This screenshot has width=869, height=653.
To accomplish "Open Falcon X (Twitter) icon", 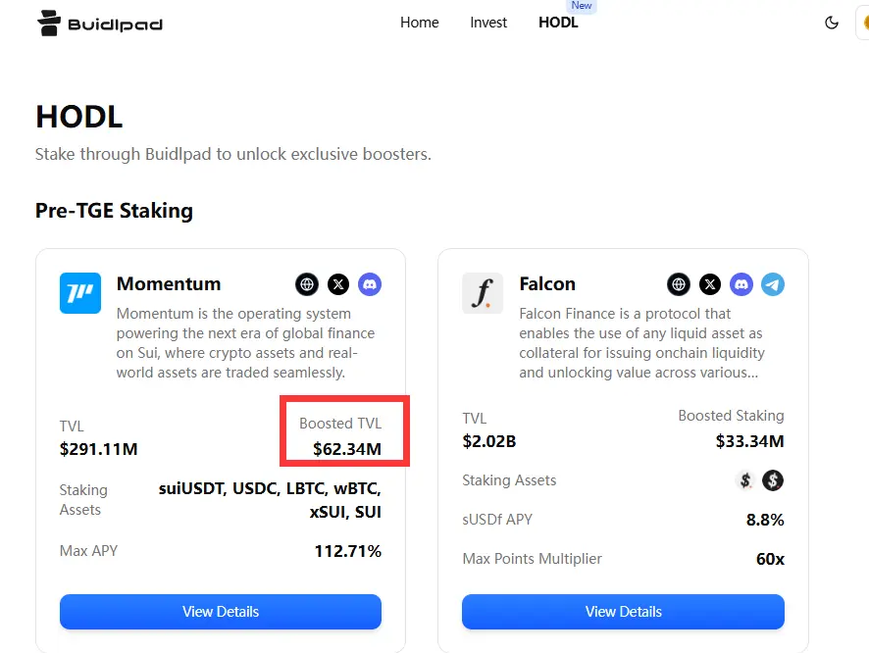I will (x=710, y=284).
